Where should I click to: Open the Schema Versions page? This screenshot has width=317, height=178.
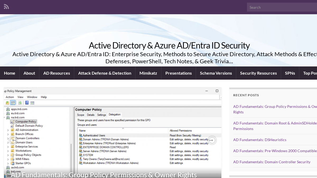(x=216, y=73)
